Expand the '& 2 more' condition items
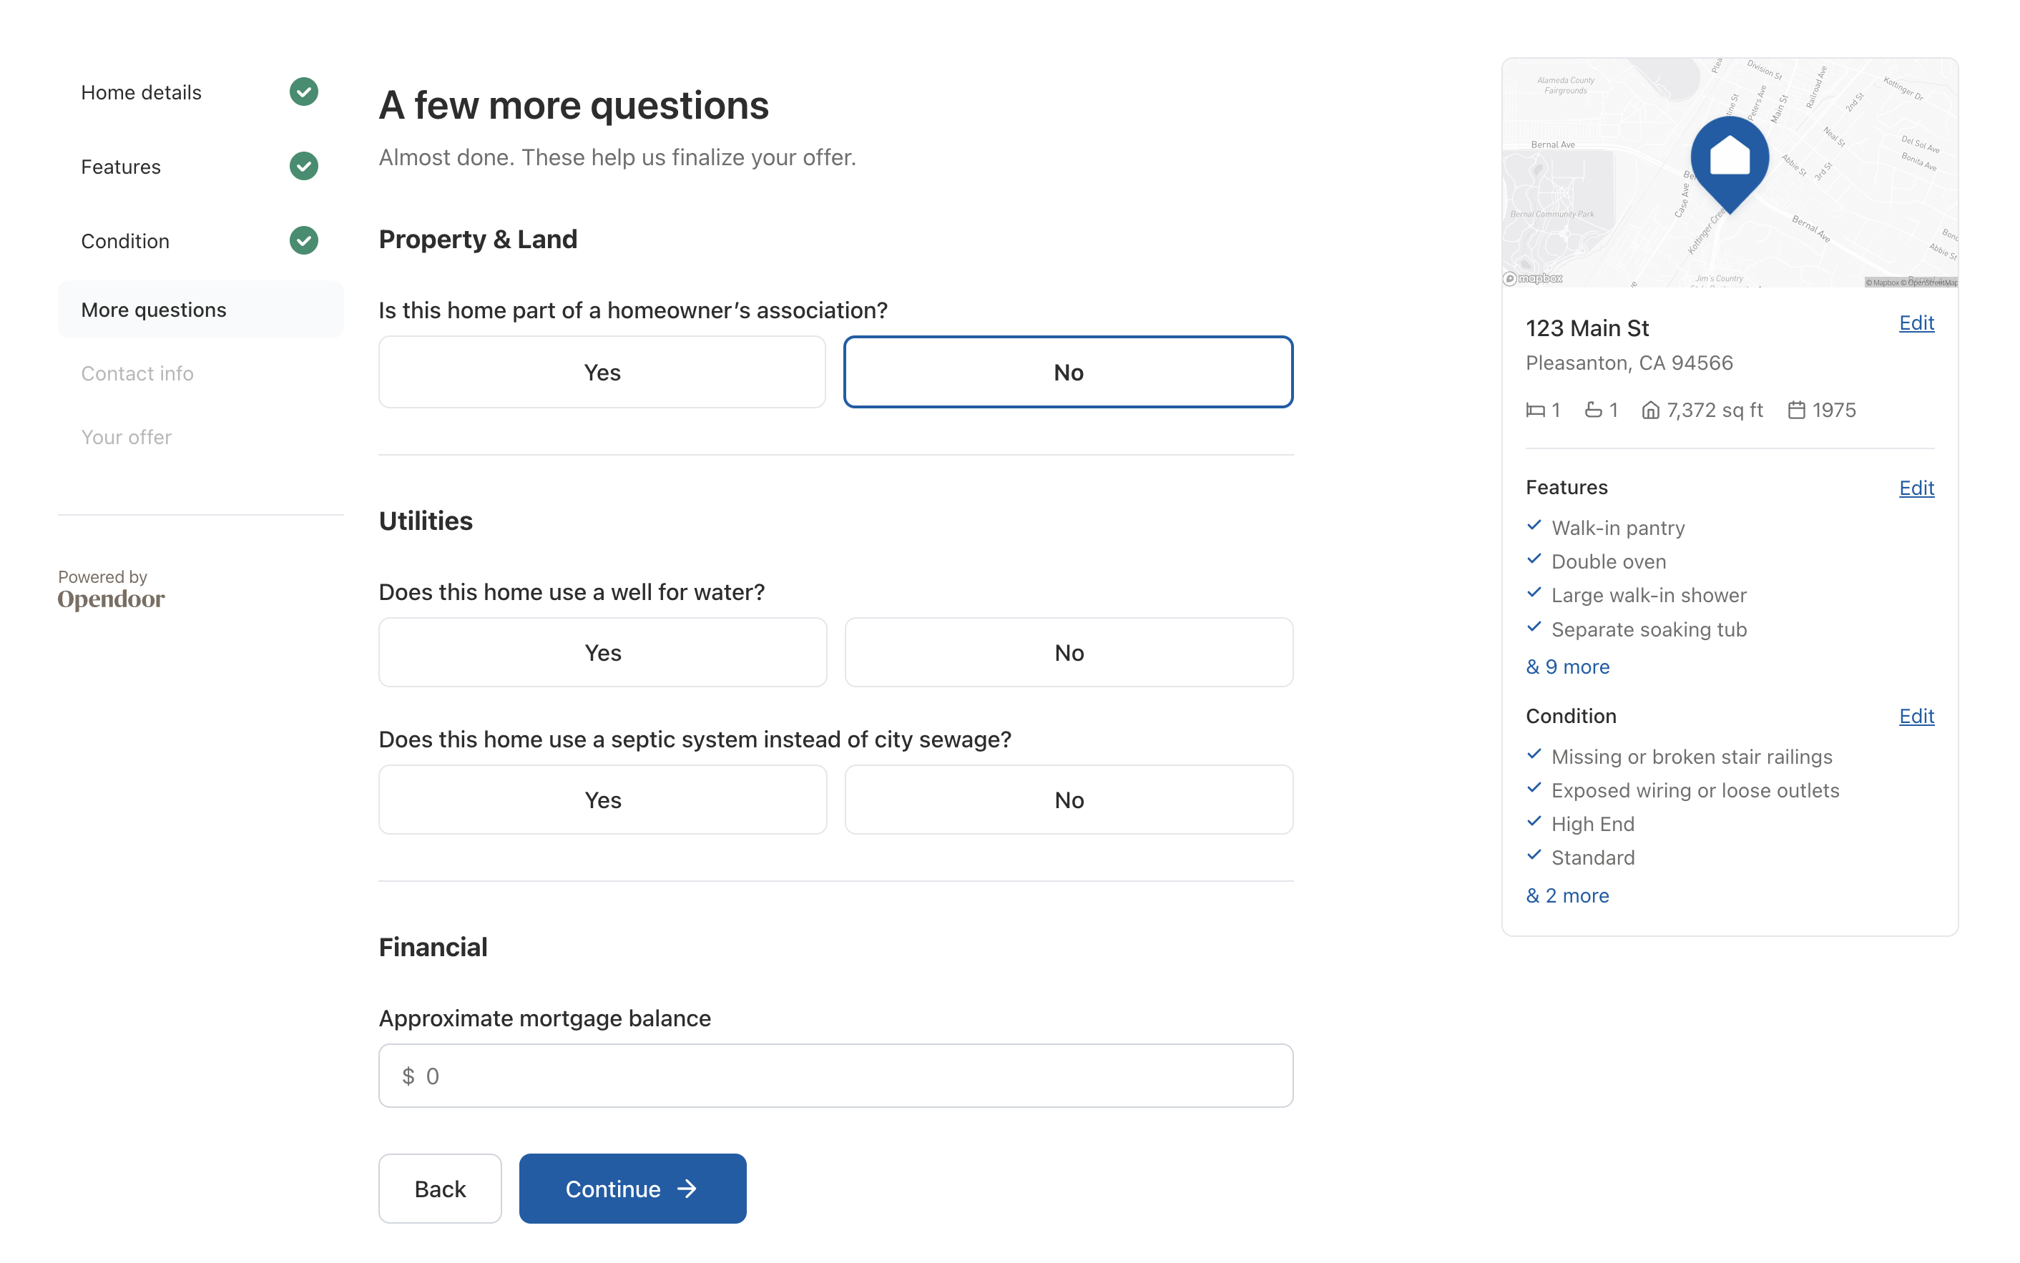Screen dimensions: 2020x1263 pyautogui.click(x=1567, y=895)
